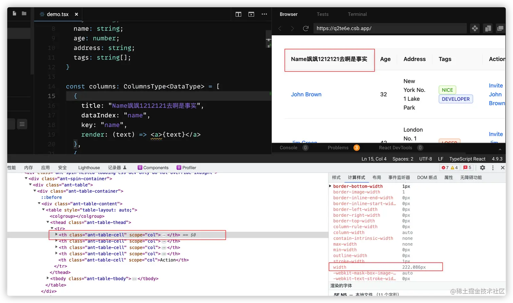Screen dimensions: 513x303
Task: Switch to the 布局 layout pane tab
Action: pyautogui.click(x=377, y=177)
